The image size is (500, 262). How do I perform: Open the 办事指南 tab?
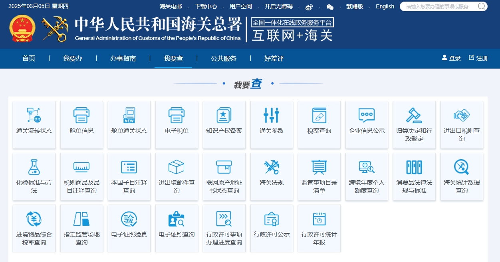tap(123, 58)
